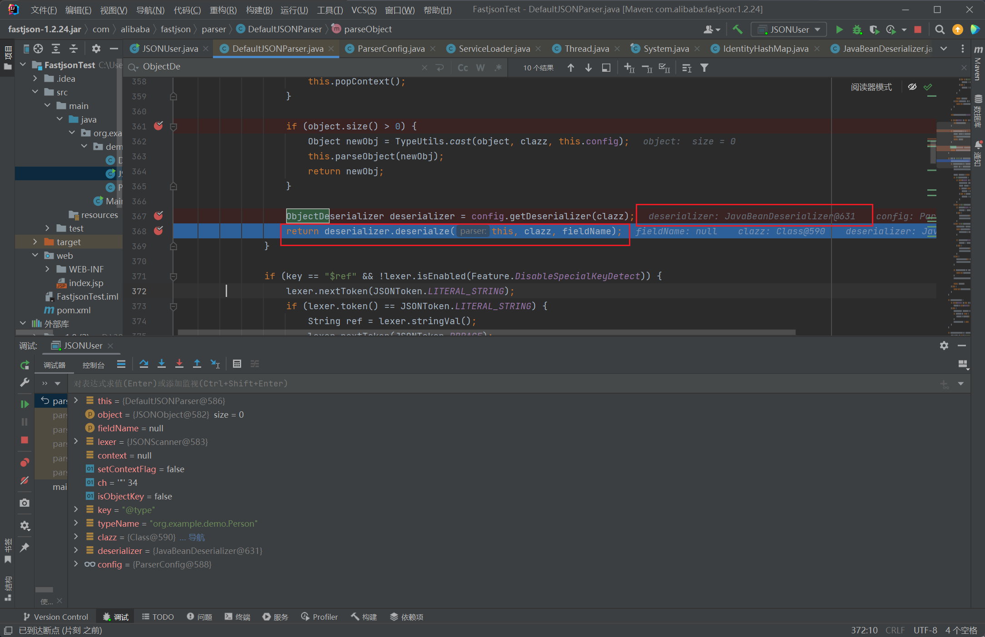Open the 重构(R) menu
This screenshot has height=637, width=985.
tap(223, 10)
